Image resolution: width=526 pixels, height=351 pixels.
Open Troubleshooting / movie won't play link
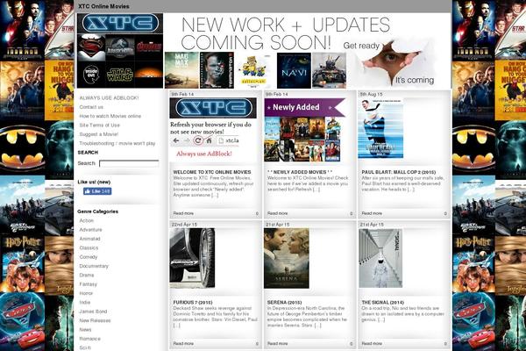point(117,143)
